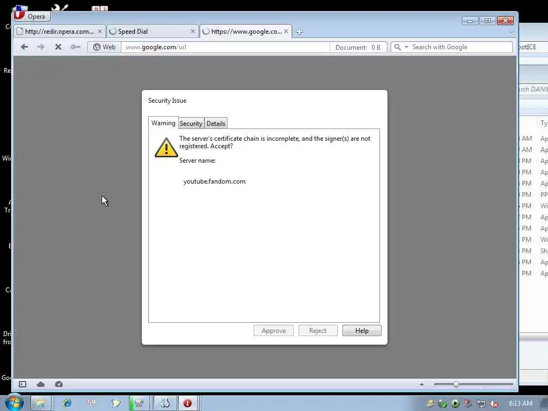Click the password wand key icon

(75, 47)
